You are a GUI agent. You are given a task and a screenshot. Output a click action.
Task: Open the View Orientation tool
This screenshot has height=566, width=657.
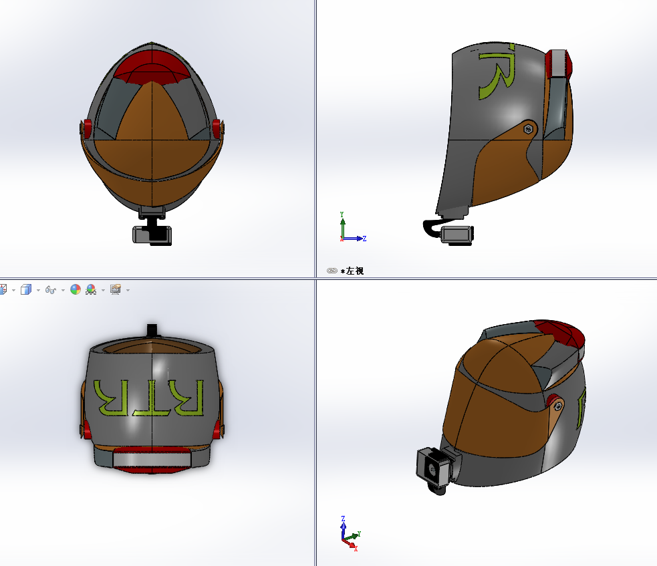[x=3, y=289]
